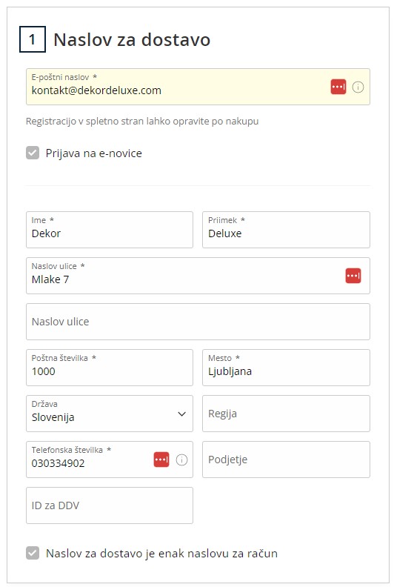Screen dimensions: 394x587
Task: Click the empty Podjetje field
Action: click(x=286, y=460)
